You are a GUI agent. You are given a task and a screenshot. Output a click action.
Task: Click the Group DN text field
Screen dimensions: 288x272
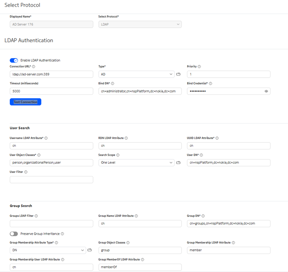228,224
